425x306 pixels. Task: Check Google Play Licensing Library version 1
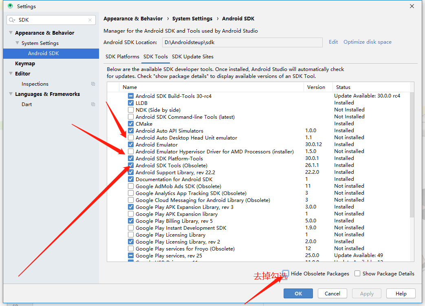[x=131, y=235]
